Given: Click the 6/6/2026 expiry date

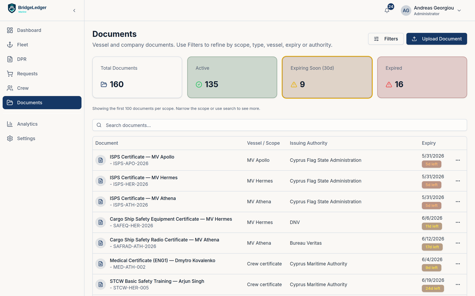Looking at the screenshot, I should pos(432,218).
